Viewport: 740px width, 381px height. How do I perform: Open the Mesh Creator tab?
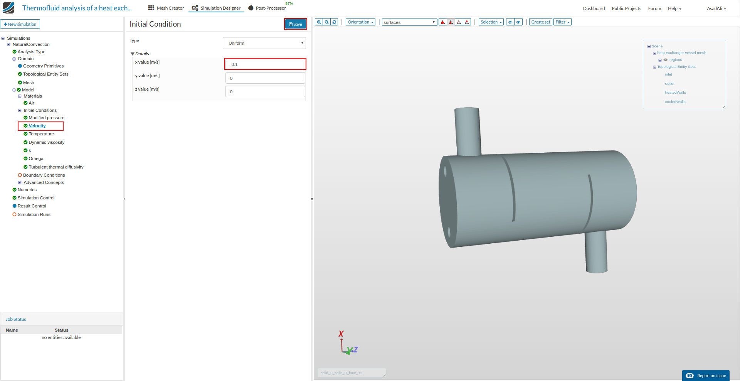tap(166, 8)
